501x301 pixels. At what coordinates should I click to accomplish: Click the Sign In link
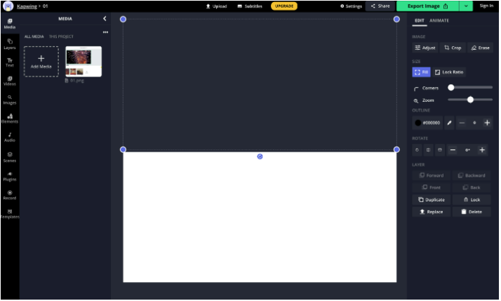486,6
